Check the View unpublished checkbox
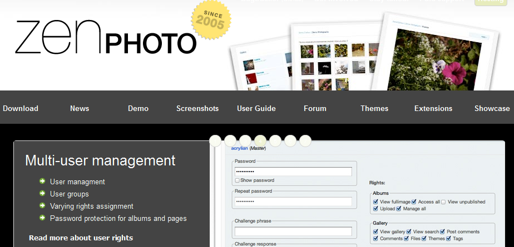This screenshot has width=514, height=247. click(x=443, y=202)
